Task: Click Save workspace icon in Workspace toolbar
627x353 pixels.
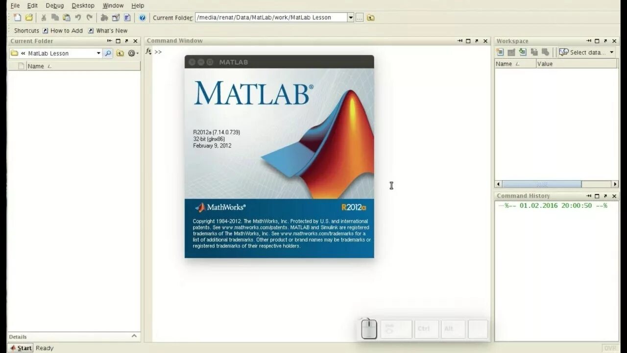Action: pyautogui.click(x=534, y=52)
